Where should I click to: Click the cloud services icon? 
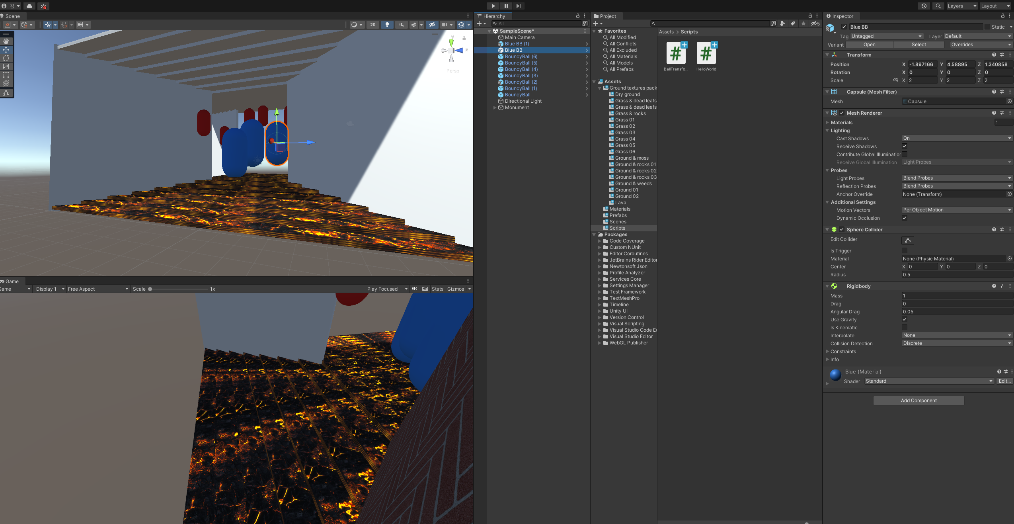coord(29,6)
